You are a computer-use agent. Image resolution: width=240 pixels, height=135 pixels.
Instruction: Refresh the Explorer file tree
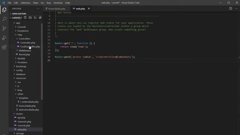(x=35, y=18)
